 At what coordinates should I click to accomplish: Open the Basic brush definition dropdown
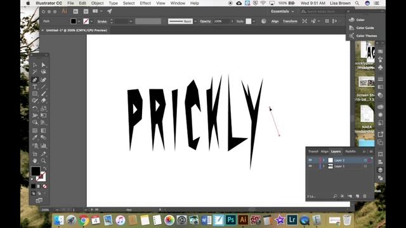pos(195,21)
